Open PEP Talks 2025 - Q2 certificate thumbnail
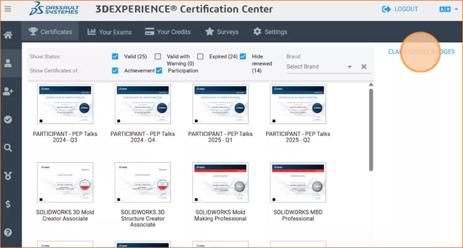This screenshot has height=248, width=463. point(298,104)
